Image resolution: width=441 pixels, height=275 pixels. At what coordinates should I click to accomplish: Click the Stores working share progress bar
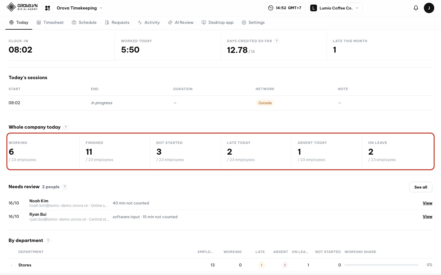381,265
